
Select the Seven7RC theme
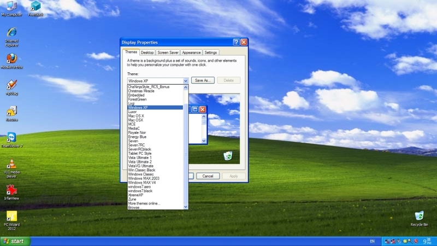coord(155,145)
